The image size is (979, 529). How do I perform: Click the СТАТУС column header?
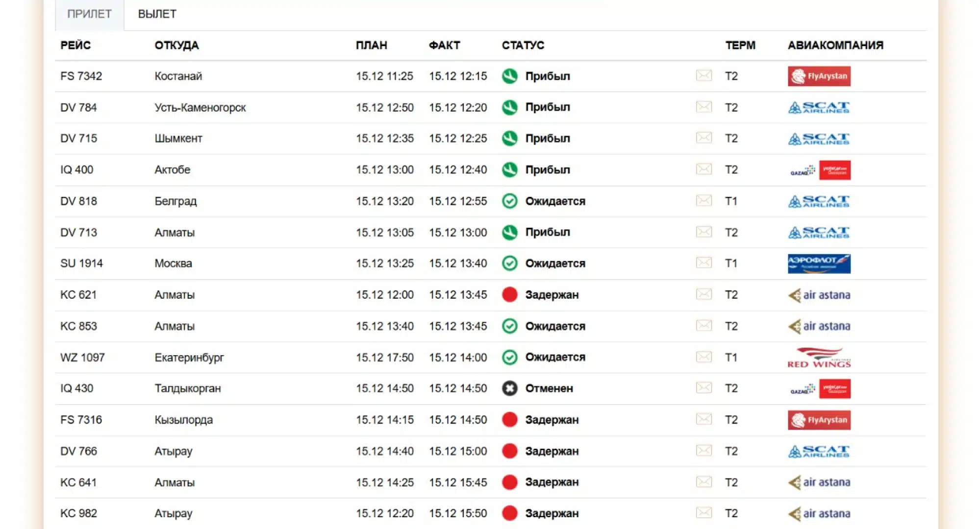(523, 45)
